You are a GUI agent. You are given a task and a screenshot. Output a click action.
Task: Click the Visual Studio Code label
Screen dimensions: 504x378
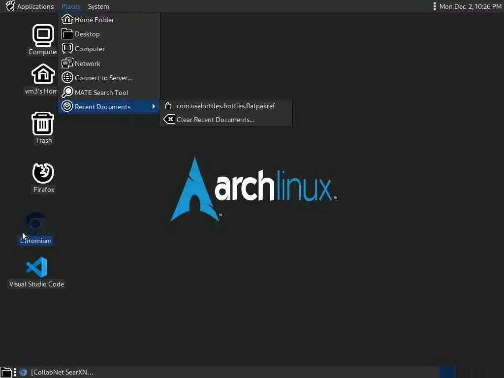(36, 284)
